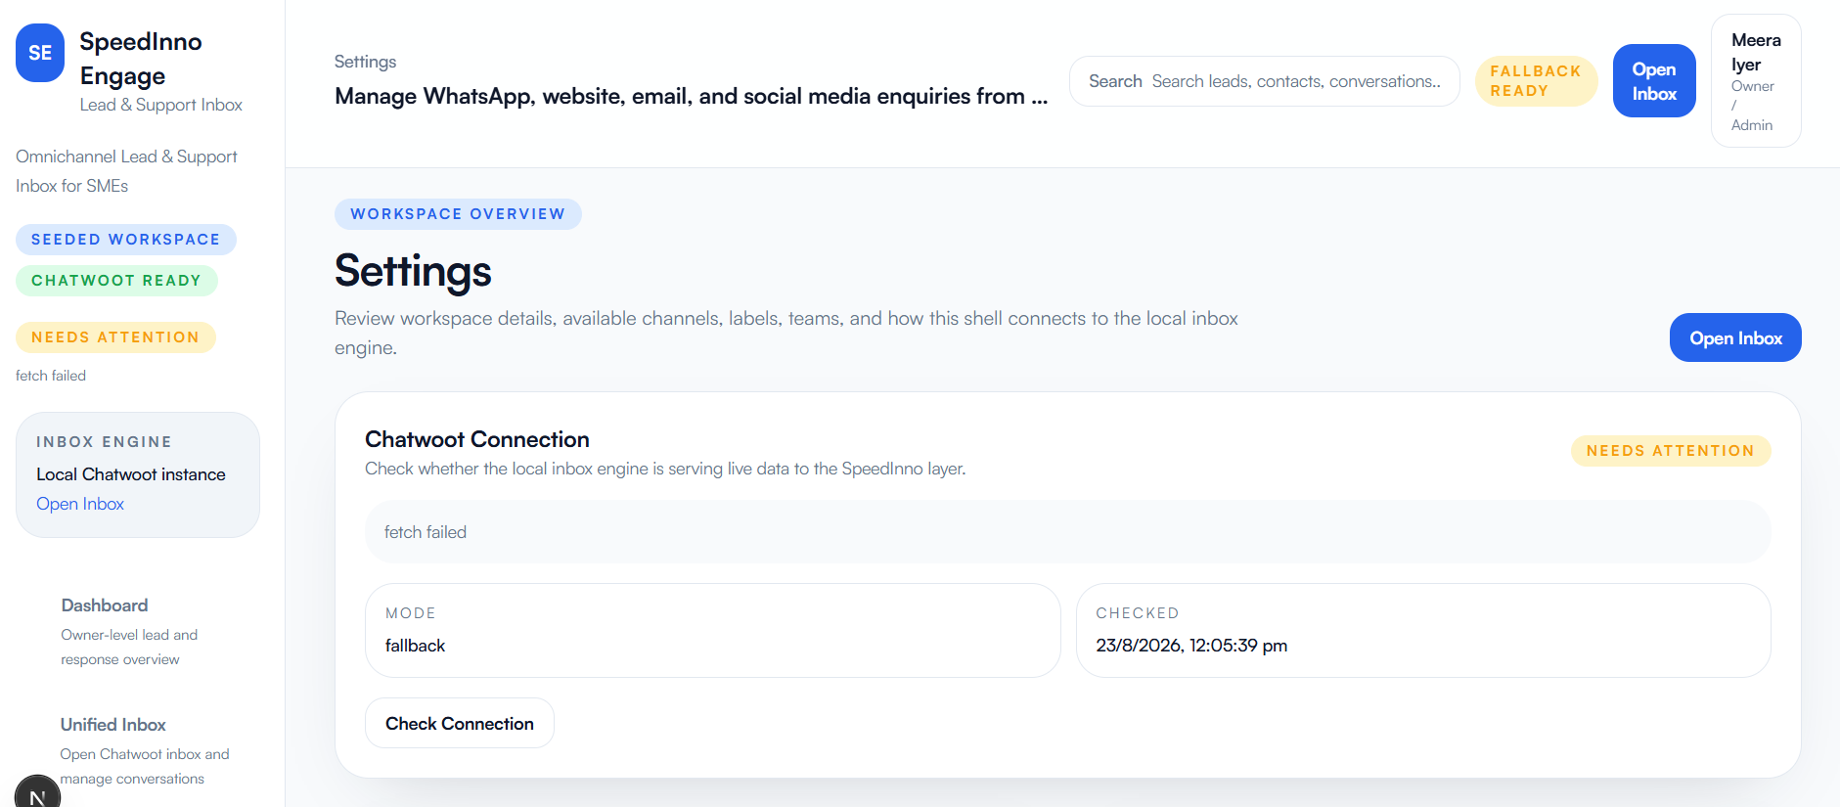Click Open Inbox button beside the Settings description
This screenshot has width=1840, height=807.
(1735, 337)
